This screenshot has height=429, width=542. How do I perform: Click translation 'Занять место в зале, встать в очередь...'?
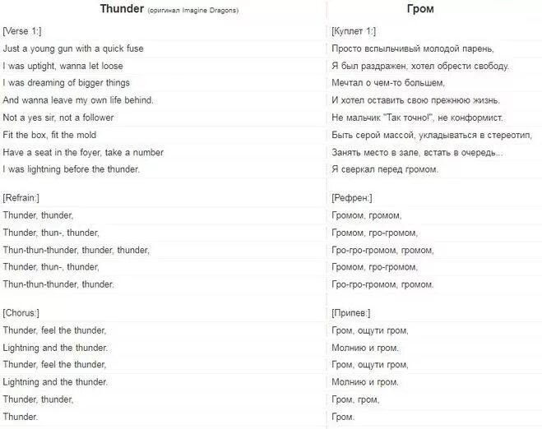(x=417, y=152)
